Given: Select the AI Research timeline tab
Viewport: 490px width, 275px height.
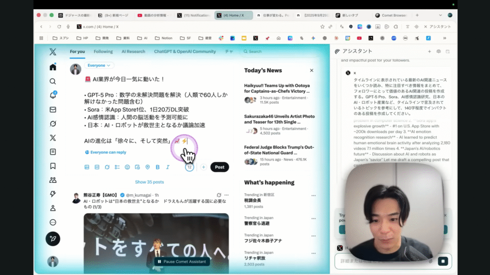Looking at the screenshot, I should pyautogui.click(x=133, y=52).
